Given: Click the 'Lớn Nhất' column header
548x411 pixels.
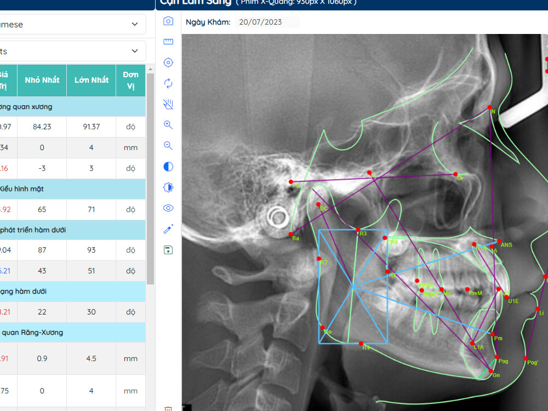Looking at the screenshot, I should 91,80.
